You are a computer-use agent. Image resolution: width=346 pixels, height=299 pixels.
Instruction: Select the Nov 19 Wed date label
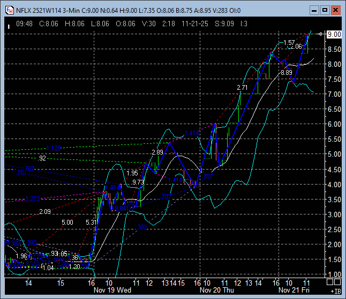114,290
